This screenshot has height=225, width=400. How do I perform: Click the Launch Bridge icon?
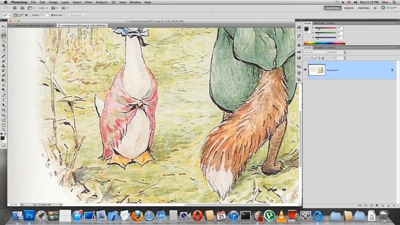(14, 8)
